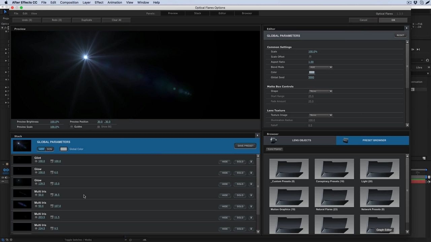Select the ADD global mode toggle
Image resolution: width=431 pixels, height=242 pixels.
pyautogui.click(x=41, y=149)
